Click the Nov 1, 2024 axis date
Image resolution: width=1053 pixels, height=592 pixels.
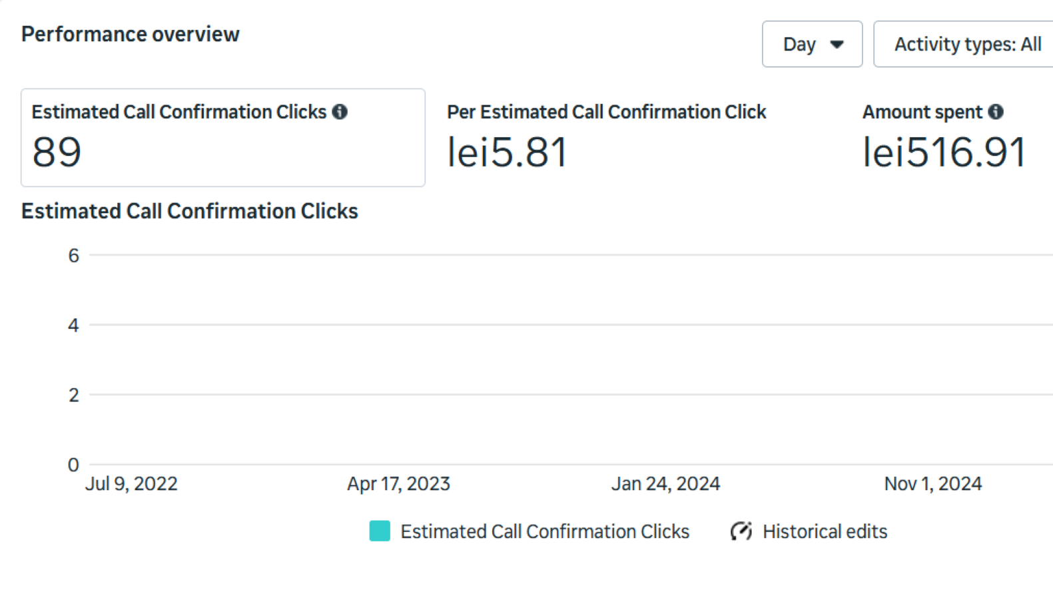point(932,483)
